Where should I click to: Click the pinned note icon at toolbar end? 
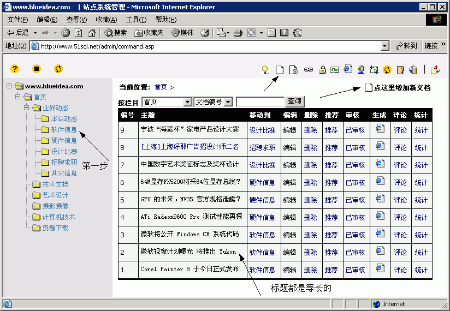tap(435, 70)
